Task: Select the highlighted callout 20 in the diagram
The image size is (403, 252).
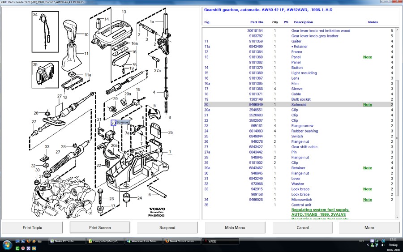Action: pyautogui.click(x=113, y=123)
